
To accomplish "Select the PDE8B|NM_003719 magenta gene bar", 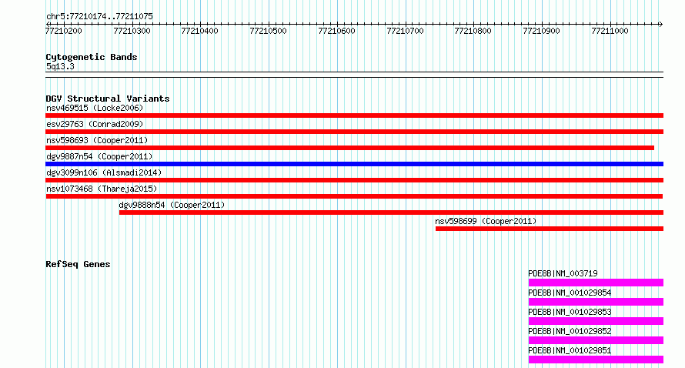I will (x=596, y=283).
